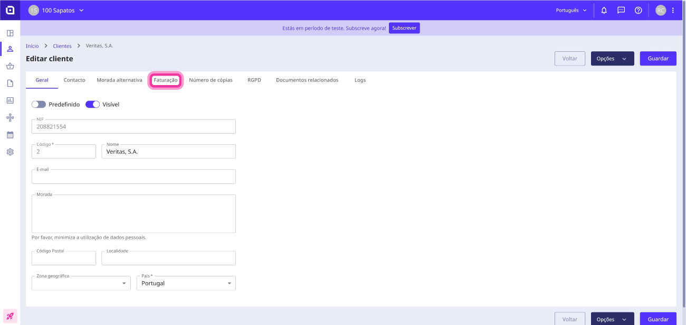Click into the E-mail input field
This screenshot has width=686, height=325.
134,177
